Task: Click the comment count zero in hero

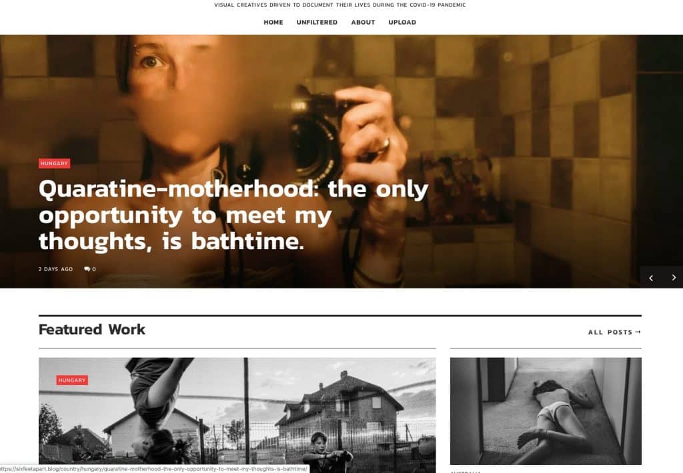Action: tap(94, 269)
